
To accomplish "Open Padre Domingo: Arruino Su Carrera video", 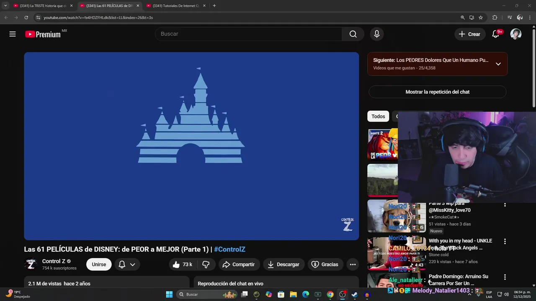I will [x=459, y=280].
